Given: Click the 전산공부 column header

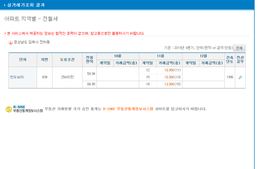Looking at the screenshot, I should point(240,60).
